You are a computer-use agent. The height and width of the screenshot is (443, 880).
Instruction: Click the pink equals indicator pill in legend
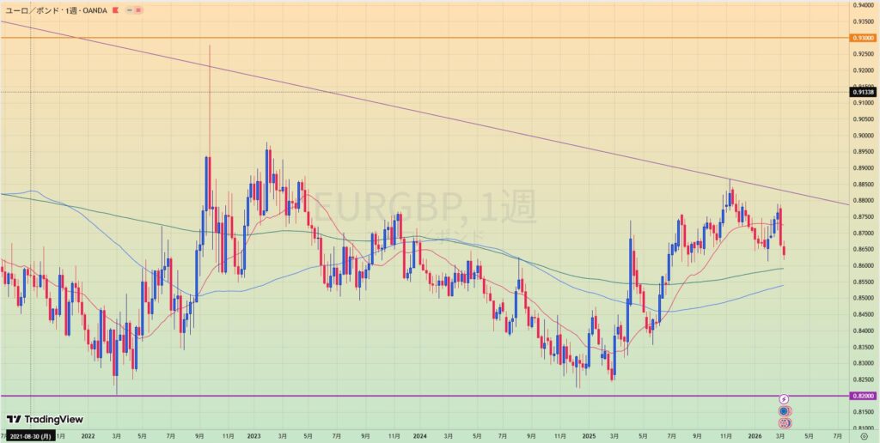pos(139,9)
